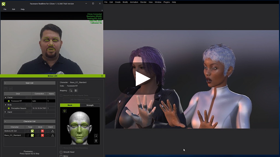
Task: Click the green reset icon in mask preview
Action: [65, 111]
